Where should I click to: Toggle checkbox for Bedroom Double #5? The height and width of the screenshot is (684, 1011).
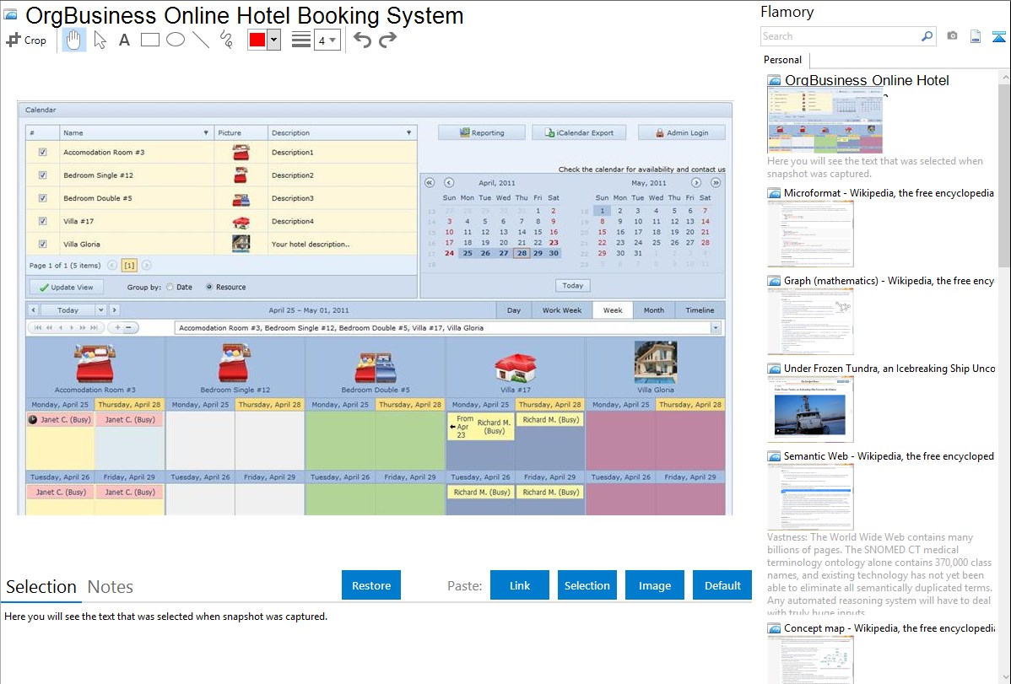(x=42, y=198)
